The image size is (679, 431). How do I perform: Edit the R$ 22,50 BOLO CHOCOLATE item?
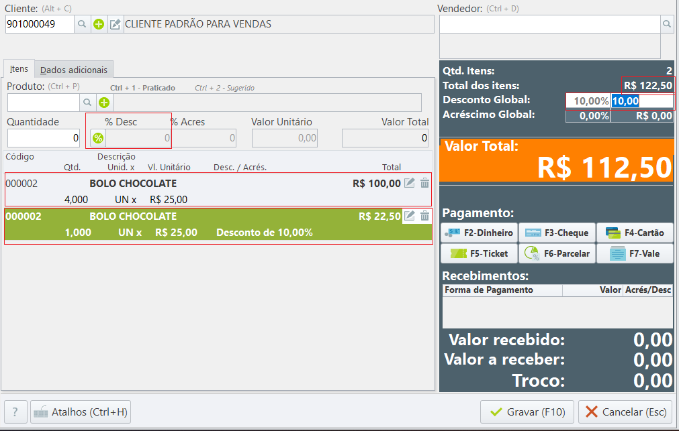[409, 215]
